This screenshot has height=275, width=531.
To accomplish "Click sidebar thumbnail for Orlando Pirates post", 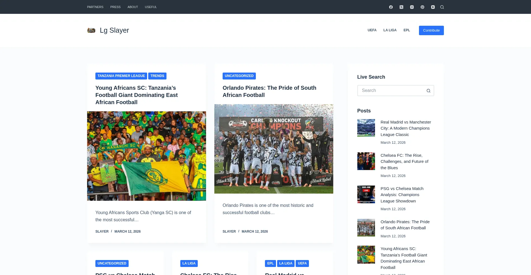I will coord(366,228).
